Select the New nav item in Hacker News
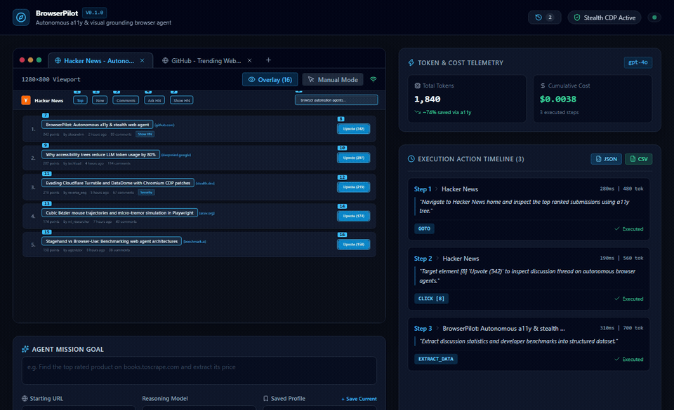674x410 pixels. click(100, 100)
